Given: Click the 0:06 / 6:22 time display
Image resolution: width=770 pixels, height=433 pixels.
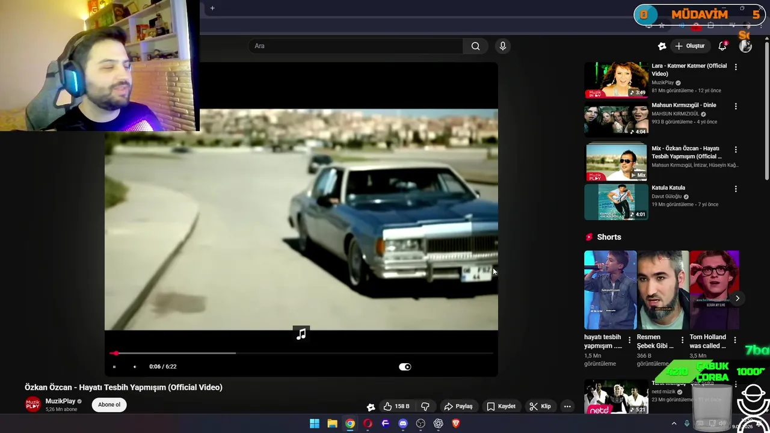Looking at the screenshot, I should [162, 367].
